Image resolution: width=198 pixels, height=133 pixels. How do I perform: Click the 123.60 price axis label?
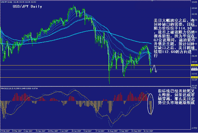tap(195, 8)
